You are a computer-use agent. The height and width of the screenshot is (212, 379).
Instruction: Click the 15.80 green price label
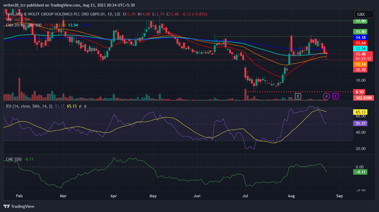point(360,32)
